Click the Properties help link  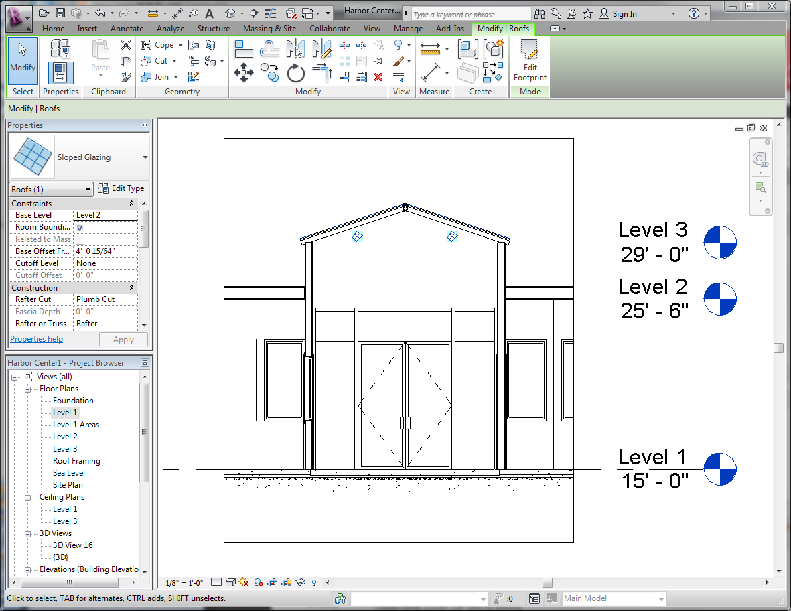click(37, 339)
